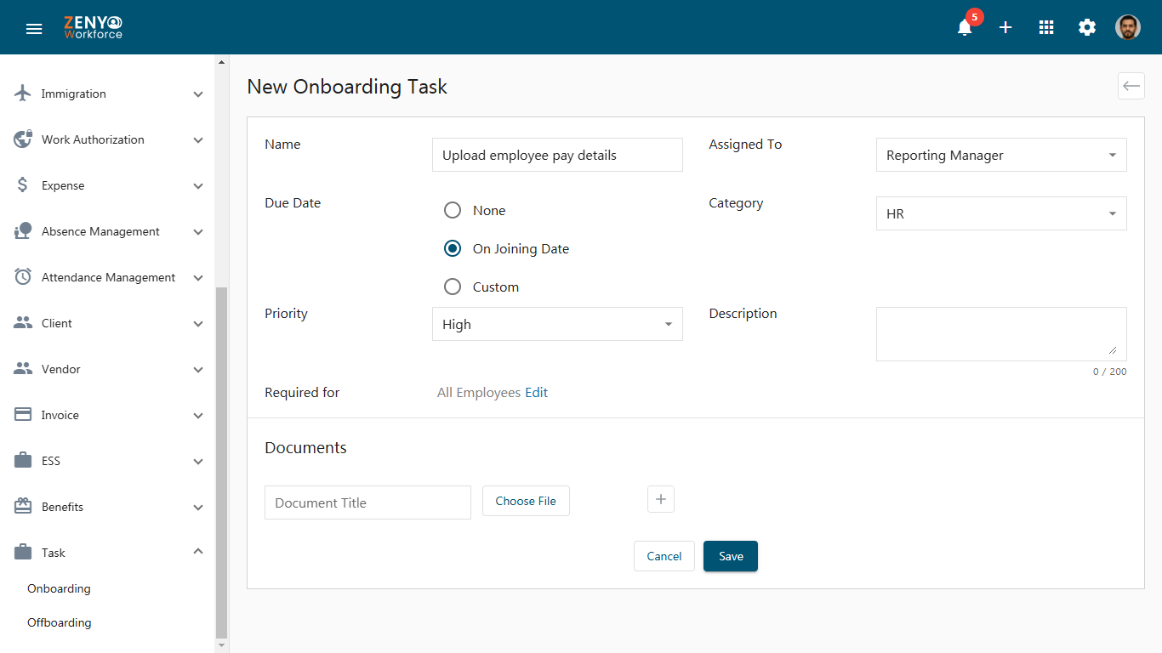Open the settings gear
This screenshot has width=1162, height=653.
click(1087, 27)
